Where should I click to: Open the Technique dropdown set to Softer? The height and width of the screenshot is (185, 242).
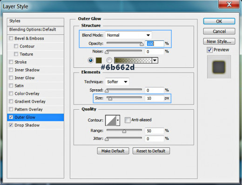(x=117, y=82)
